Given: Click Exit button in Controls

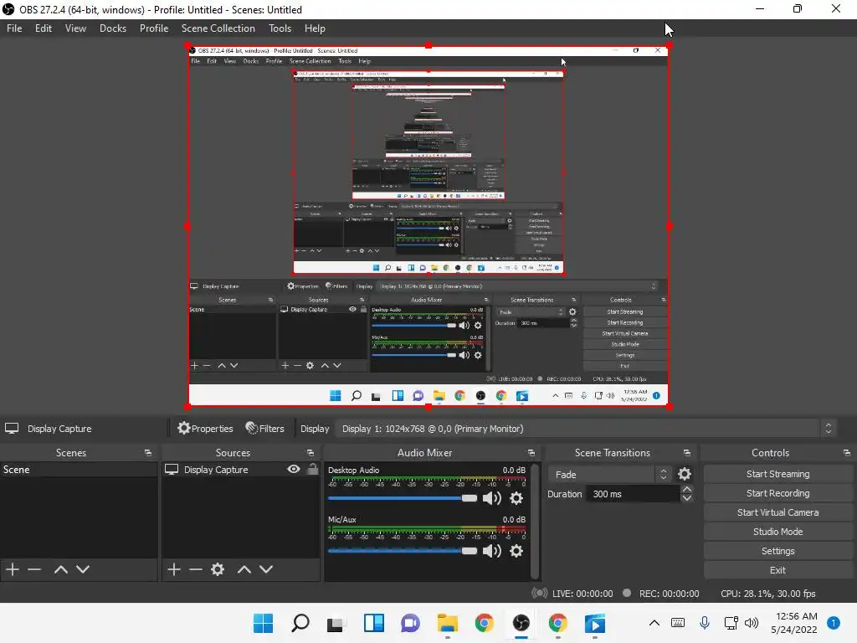Looking at the screenshot, I should coord(777,570).
